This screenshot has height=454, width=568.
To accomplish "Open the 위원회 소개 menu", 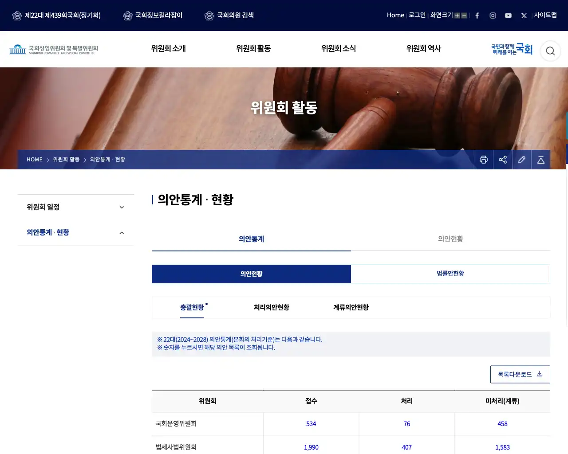I will coord(168,48).
